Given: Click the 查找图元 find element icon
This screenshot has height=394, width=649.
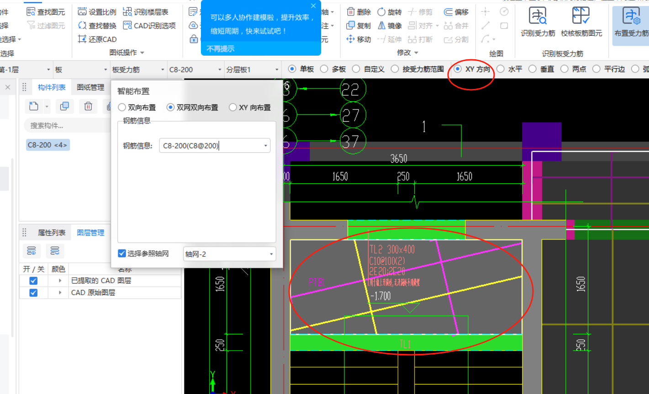Looking at the screenshot, I should [x=31, y=12].
